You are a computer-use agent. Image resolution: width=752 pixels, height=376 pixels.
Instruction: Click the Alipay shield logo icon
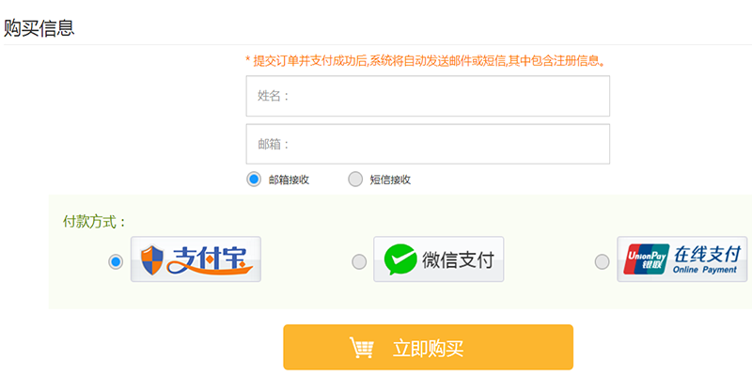click(x=152, y=259)
